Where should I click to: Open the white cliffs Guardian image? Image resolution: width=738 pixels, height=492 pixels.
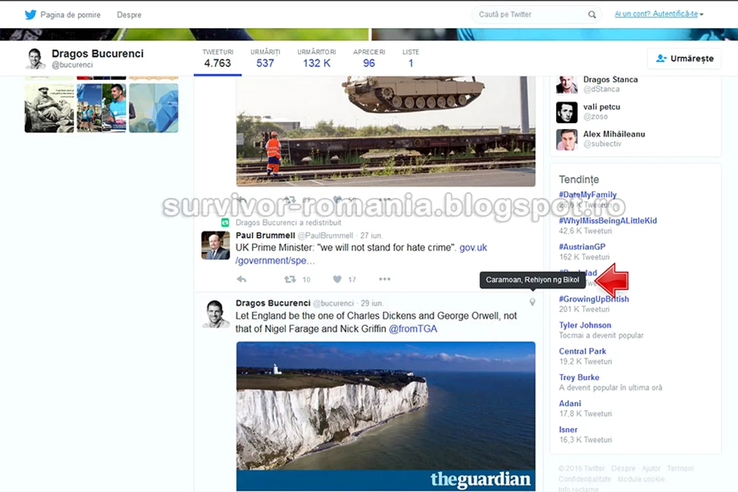[x=386, y=416]
